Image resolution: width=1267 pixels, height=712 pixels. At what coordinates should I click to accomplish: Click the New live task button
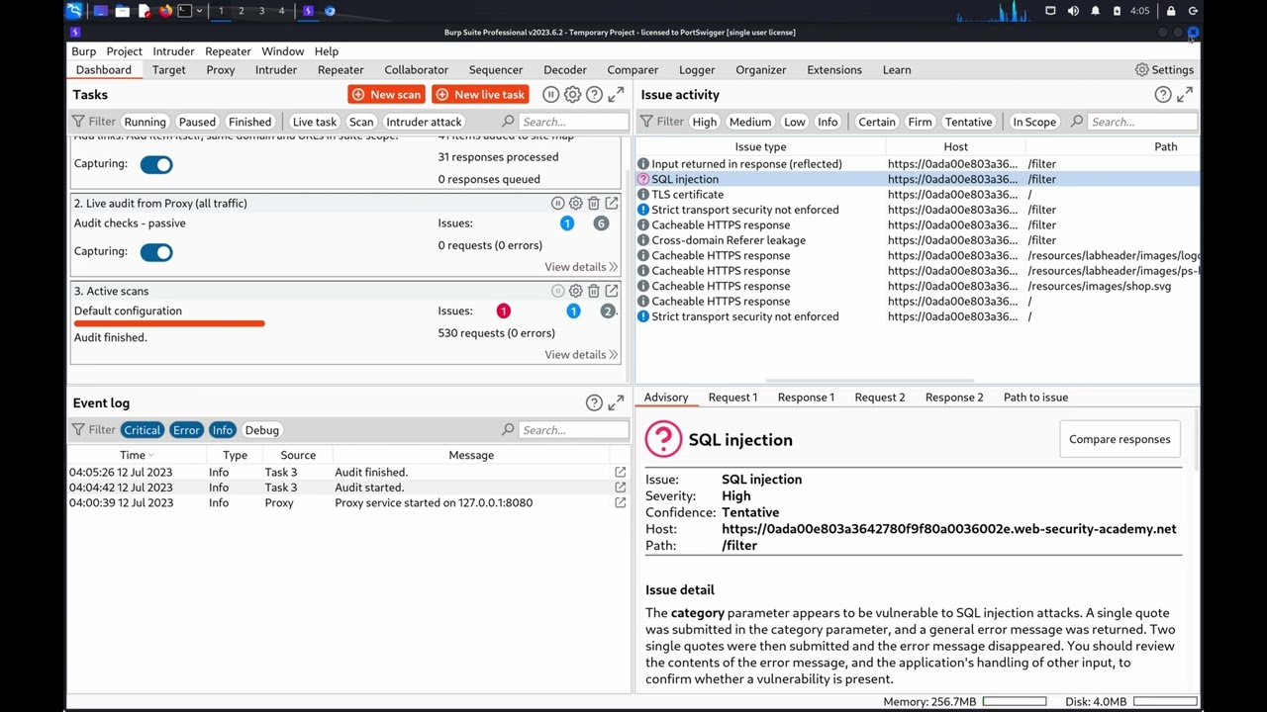tap(480, 95)
